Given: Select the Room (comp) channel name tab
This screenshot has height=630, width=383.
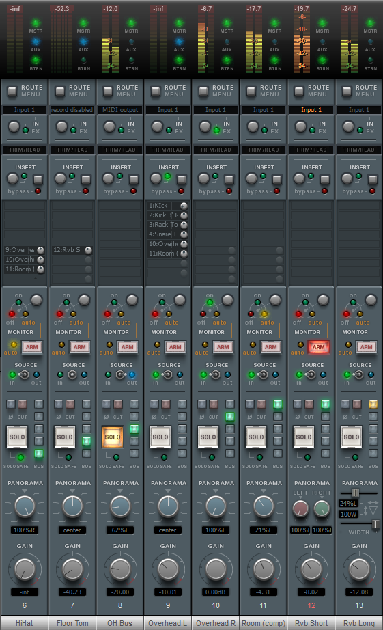Looking at the screenshot, I should pos(264,623).
